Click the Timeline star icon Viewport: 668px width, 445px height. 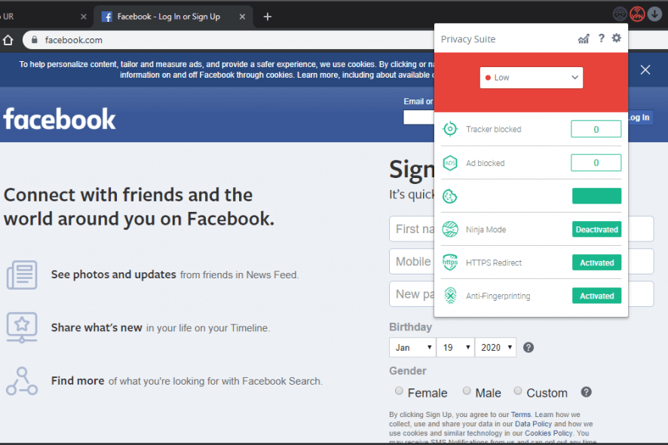[22, 327]
